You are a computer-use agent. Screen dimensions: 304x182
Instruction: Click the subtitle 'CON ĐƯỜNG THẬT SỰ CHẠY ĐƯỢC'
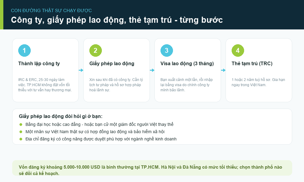click(51, 10)
